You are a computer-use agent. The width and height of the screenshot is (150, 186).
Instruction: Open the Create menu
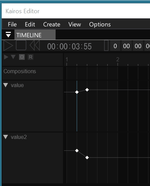[x=52, y=24]
